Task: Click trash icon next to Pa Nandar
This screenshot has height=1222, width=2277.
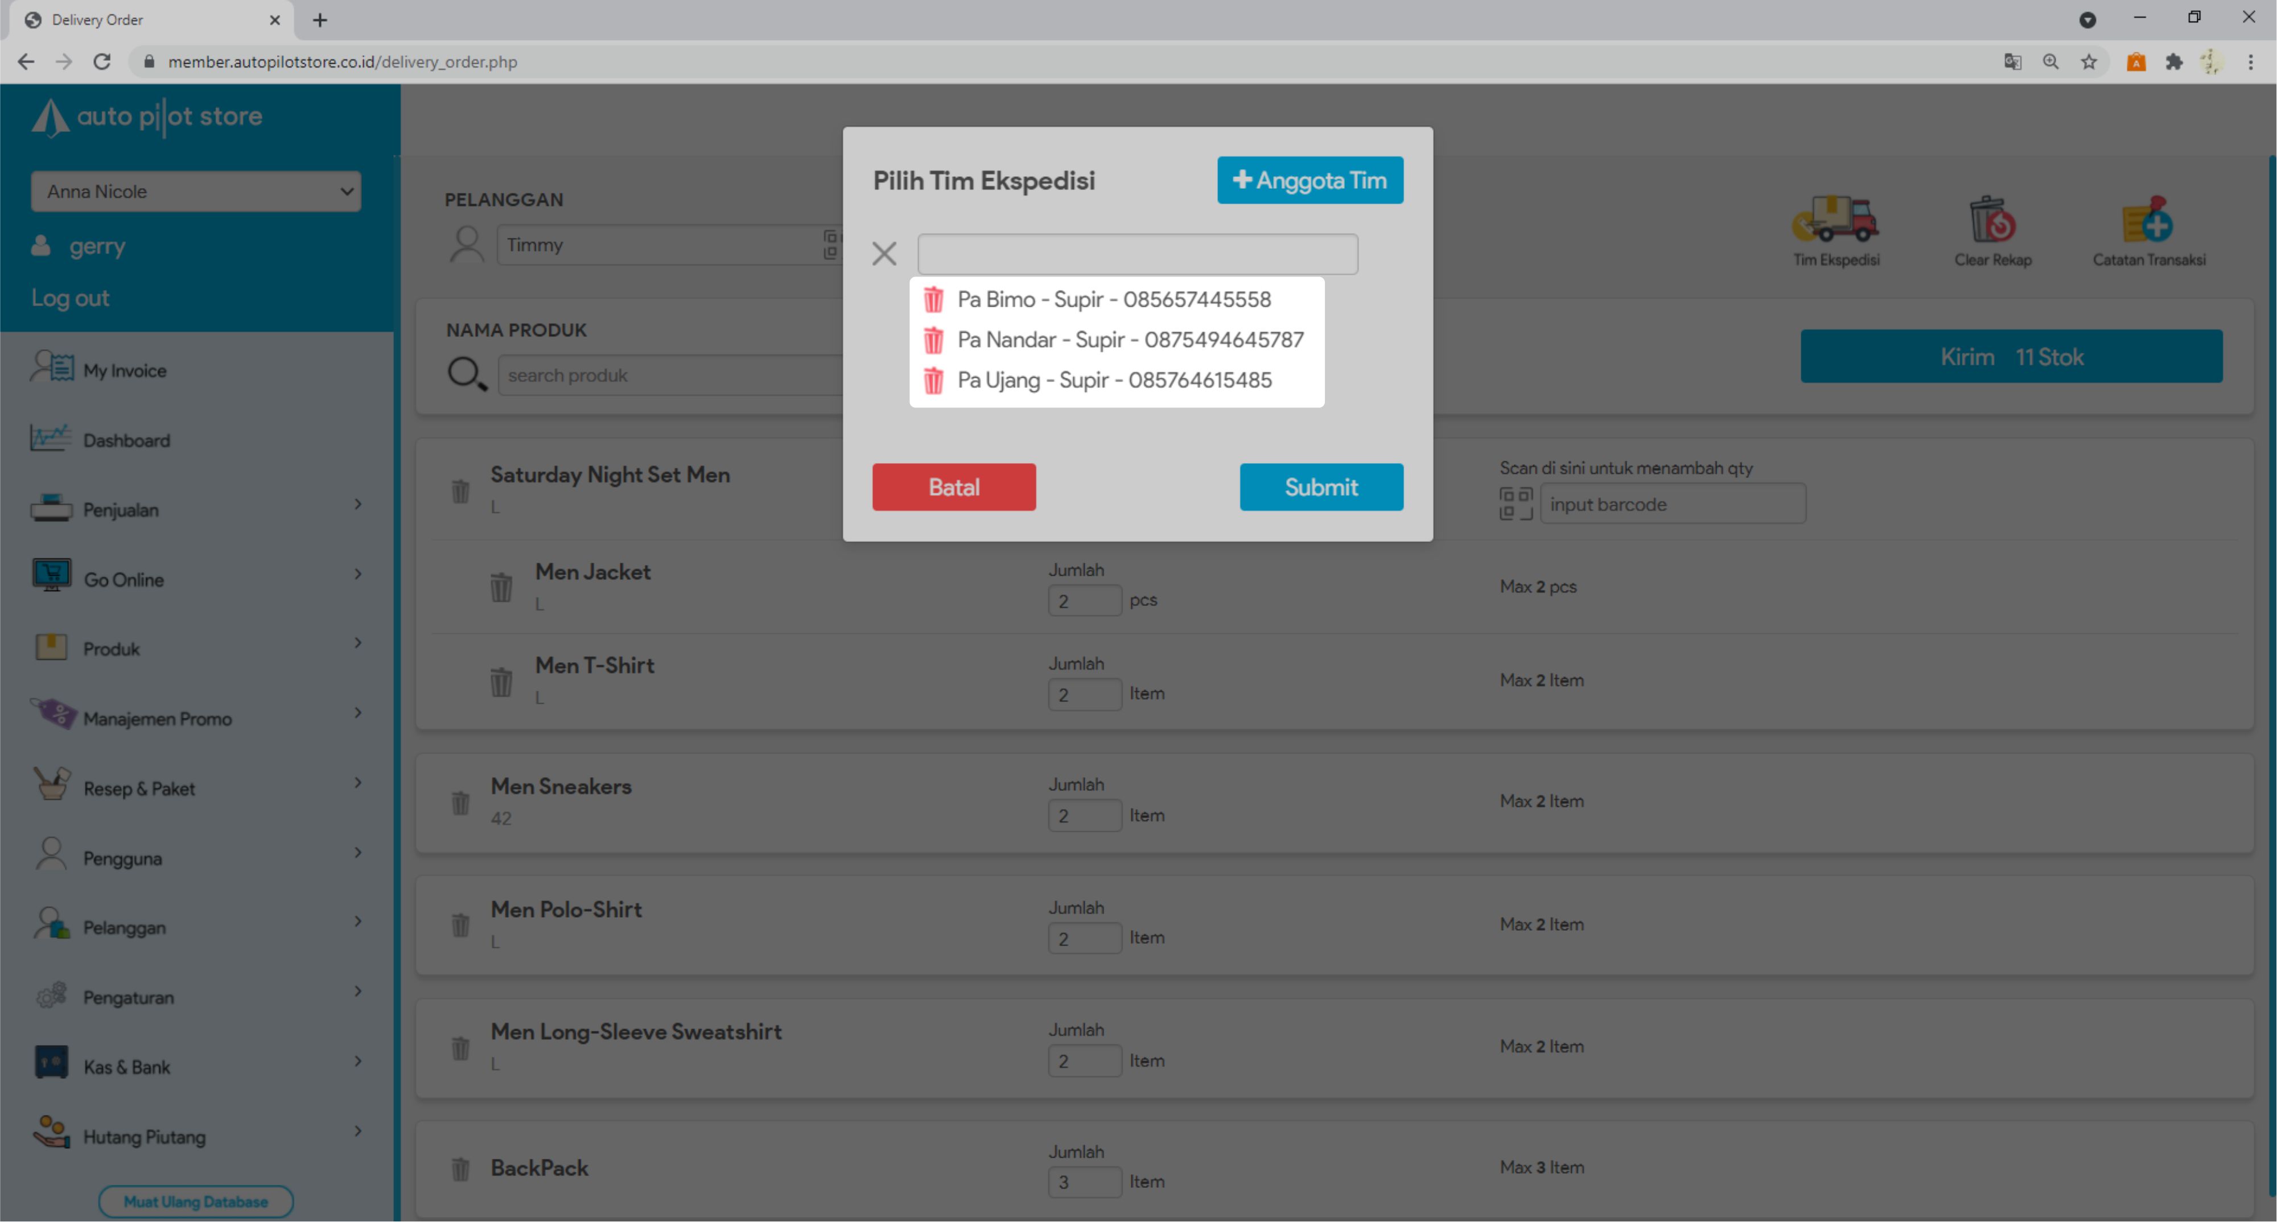Action: pyautogui.click(x=933, y=340)
